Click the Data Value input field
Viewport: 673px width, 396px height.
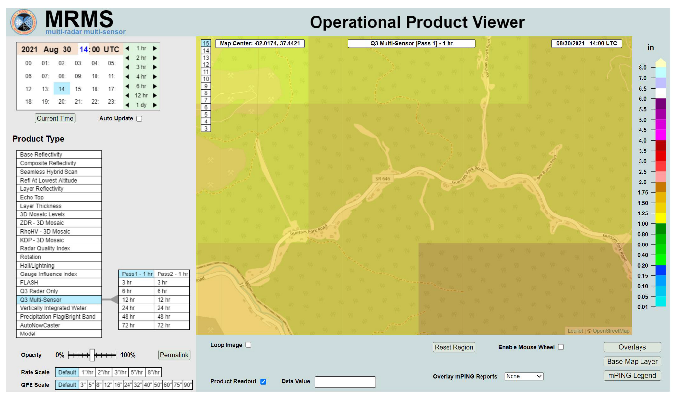coord(345,382)
